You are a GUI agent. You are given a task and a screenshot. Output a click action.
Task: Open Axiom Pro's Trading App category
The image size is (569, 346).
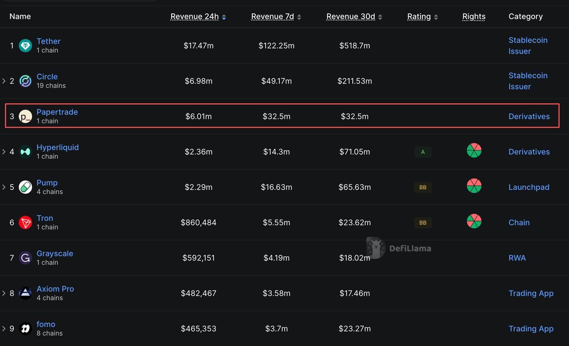click(531, 293)
